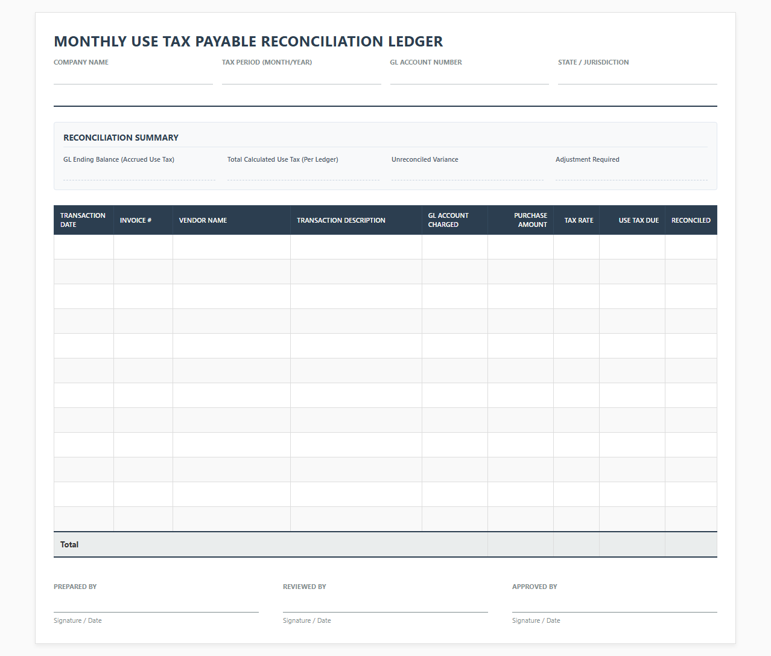Click the Unreconciled Variance label
This screenshot has width=771, height=656.
point(425,159)
